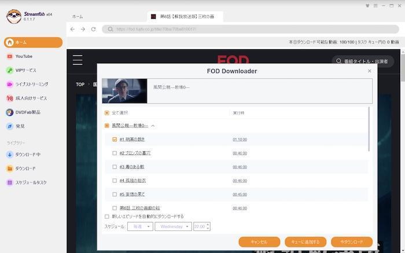Screen dimensions: 405x253
Task: Click the FOD search box field
Action: point(363,61)
